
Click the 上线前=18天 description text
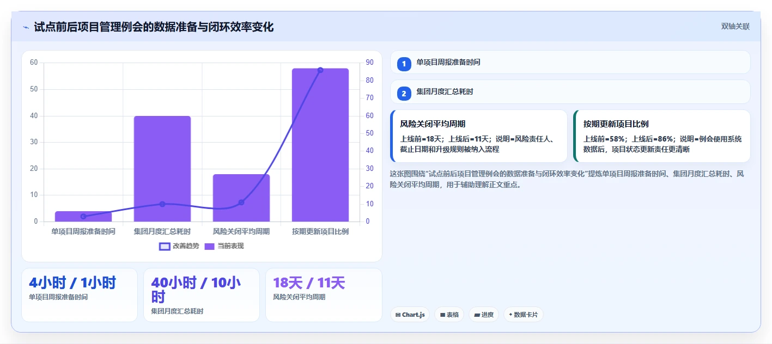478,144
